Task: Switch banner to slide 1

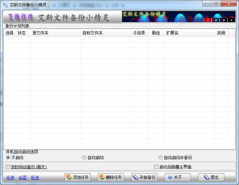Action: click(208, 20)
